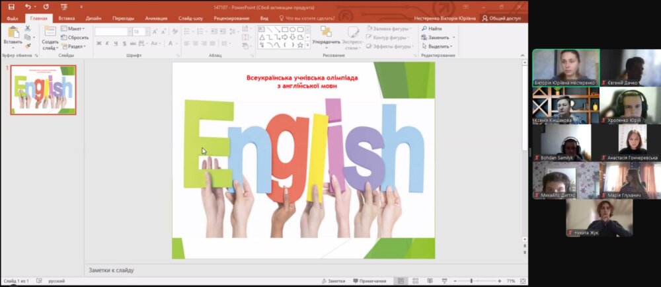Click Найти to find text
The width and height of the screenshot is (661, 287).
pyautogui.click(x=432, y=28)
